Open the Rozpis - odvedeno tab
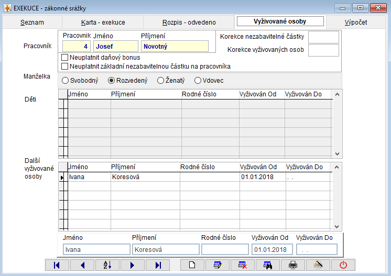Viewport: 391px width, 276px height. (x=189, y=23)
